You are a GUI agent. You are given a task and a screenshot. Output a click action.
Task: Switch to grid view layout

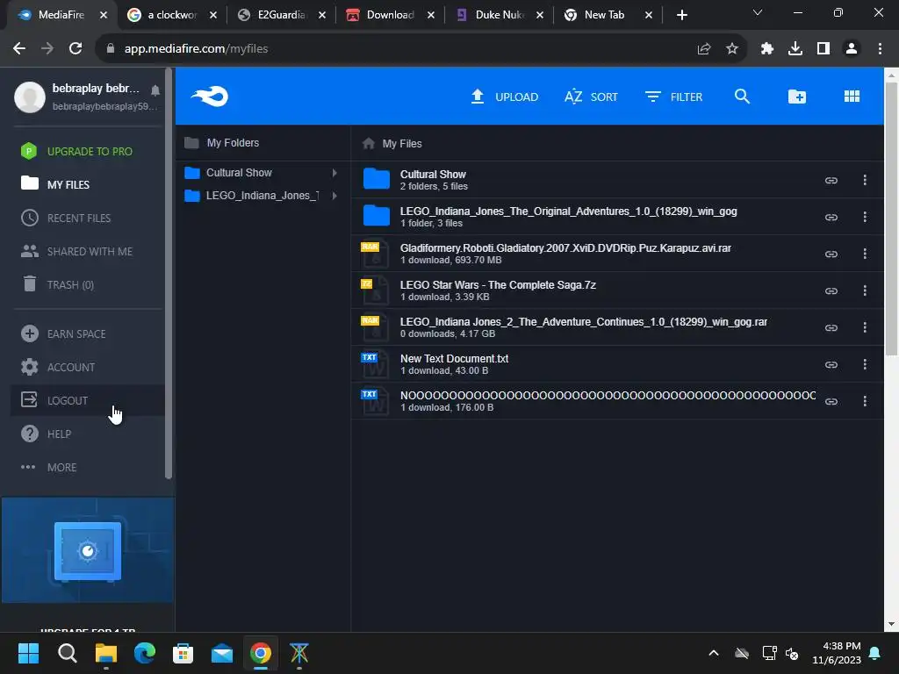pyautogui.click(x=852, y=97)
